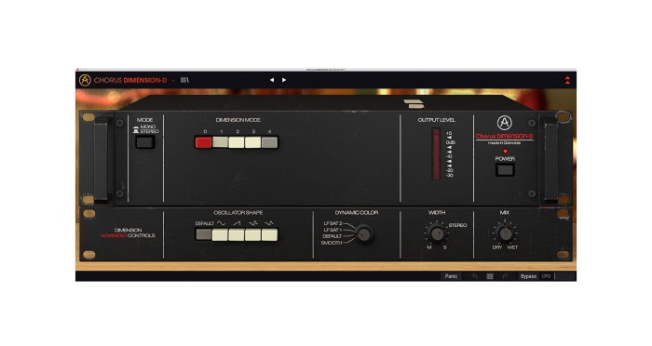The image size is (652, 346).
Task: Click the OUTPUT LEVEL meter
Action: 436,153
